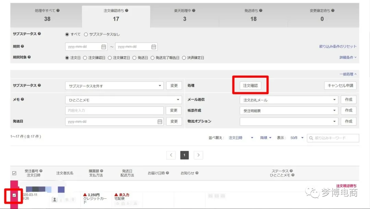Open help icon by bulk サブステータス label
The width and height of the screenshot is (370, 209).
(39, 85)
